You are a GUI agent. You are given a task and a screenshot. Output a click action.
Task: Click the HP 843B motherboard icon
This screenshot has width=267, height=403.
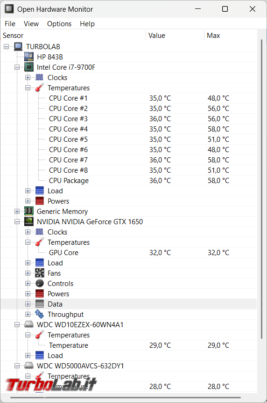[29, 57]
